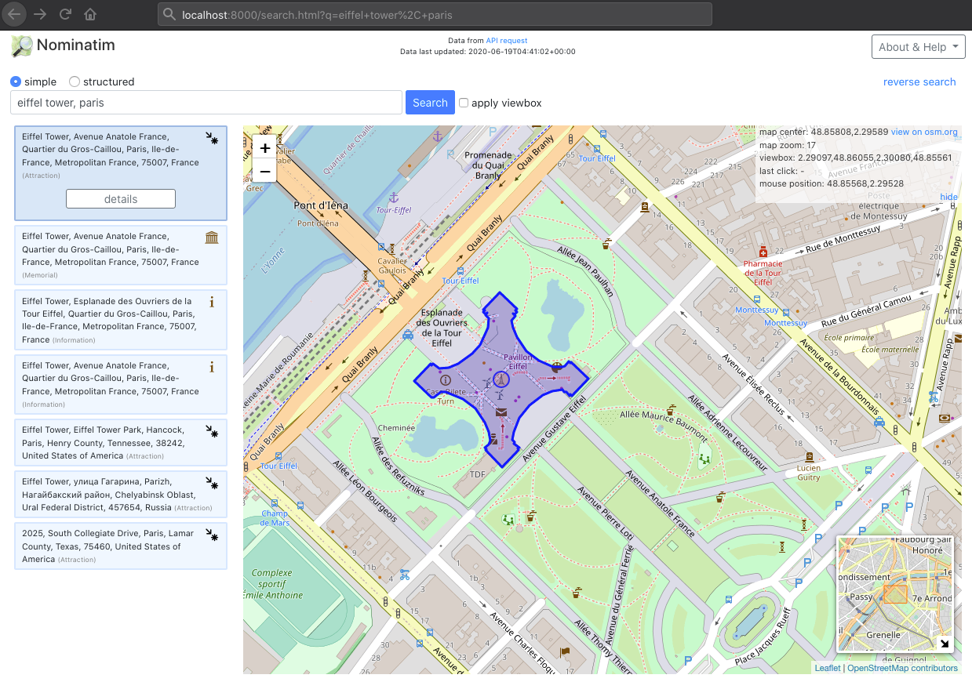The height and width of the screenshot is (682, 972).
Task: Select the simple search radio button
Action: 16,82
